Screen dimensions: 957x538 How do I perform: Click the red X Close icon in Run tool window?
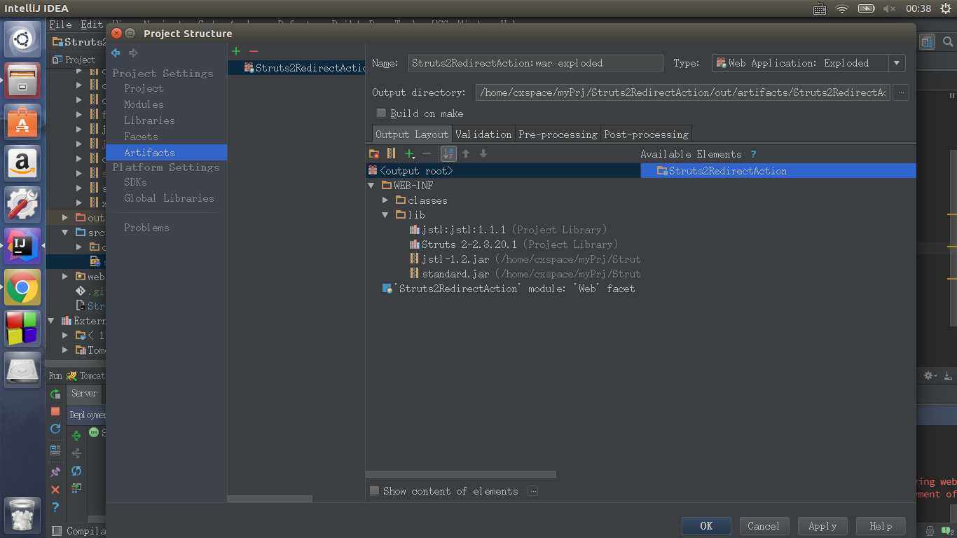coord(55,490)
